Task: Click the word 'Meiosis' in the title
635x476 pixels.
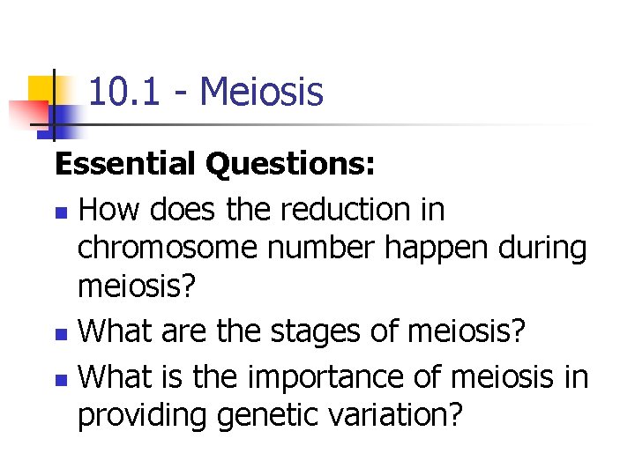Action: [x=262, y=93]
